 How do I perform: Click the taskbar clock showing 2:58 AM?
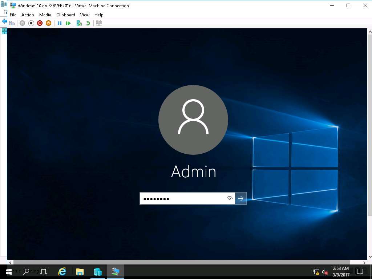click(341, 272)
